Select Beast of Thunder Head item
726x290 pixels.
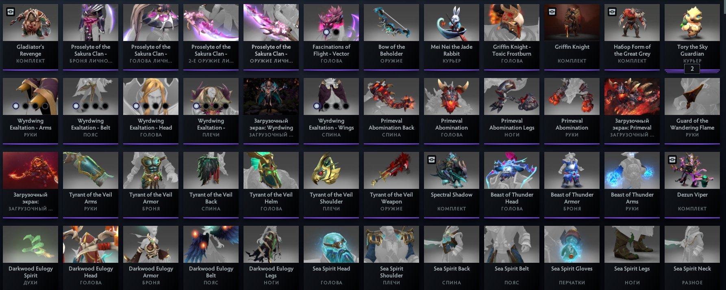point(512,184)
